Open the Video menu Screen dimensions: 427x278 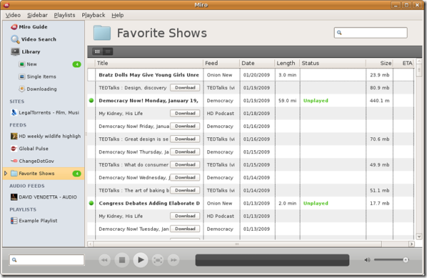tap(13, 15)
